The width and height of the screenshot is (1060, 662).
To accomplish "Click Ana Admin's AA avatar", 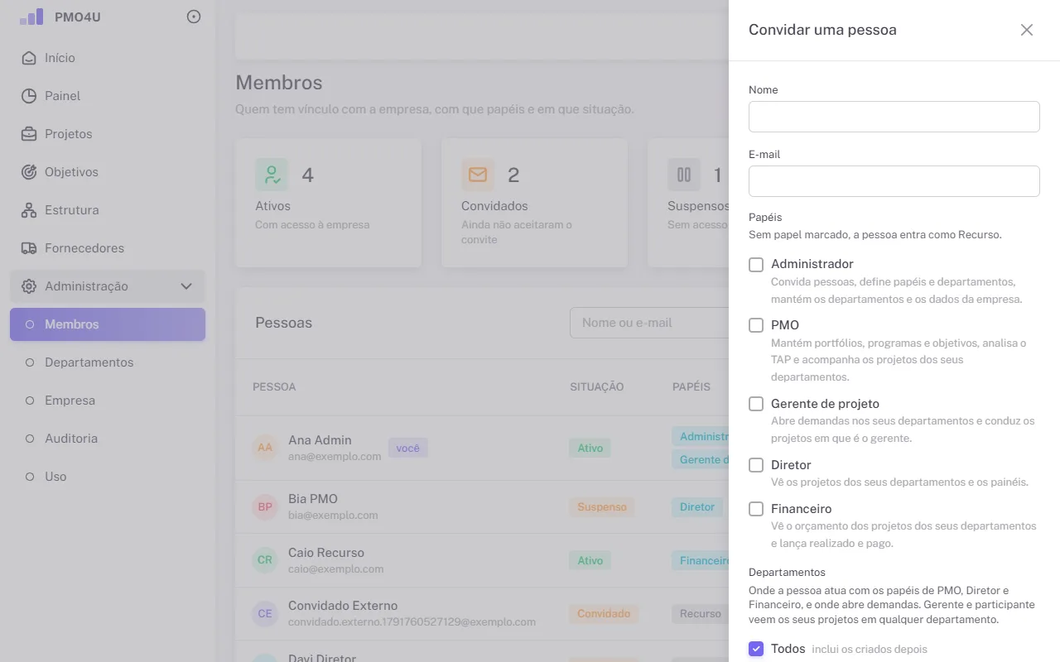I will (x=265, y=448).
